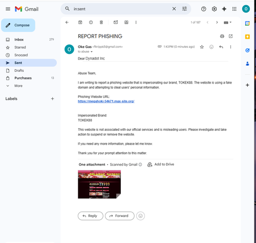Open Drafts folder
This screenshot has width=256, height=243.
pos(28,70)
